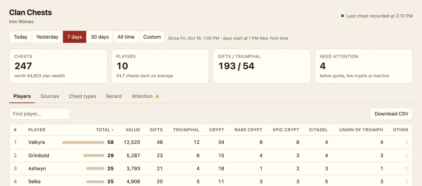Open the GIFTS / TRIUMPHAL summary card
Screen dimensions: 422x186
262,66
